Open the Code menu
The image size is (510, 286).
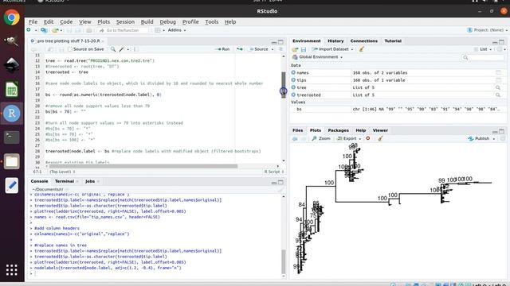click(66, 22)
